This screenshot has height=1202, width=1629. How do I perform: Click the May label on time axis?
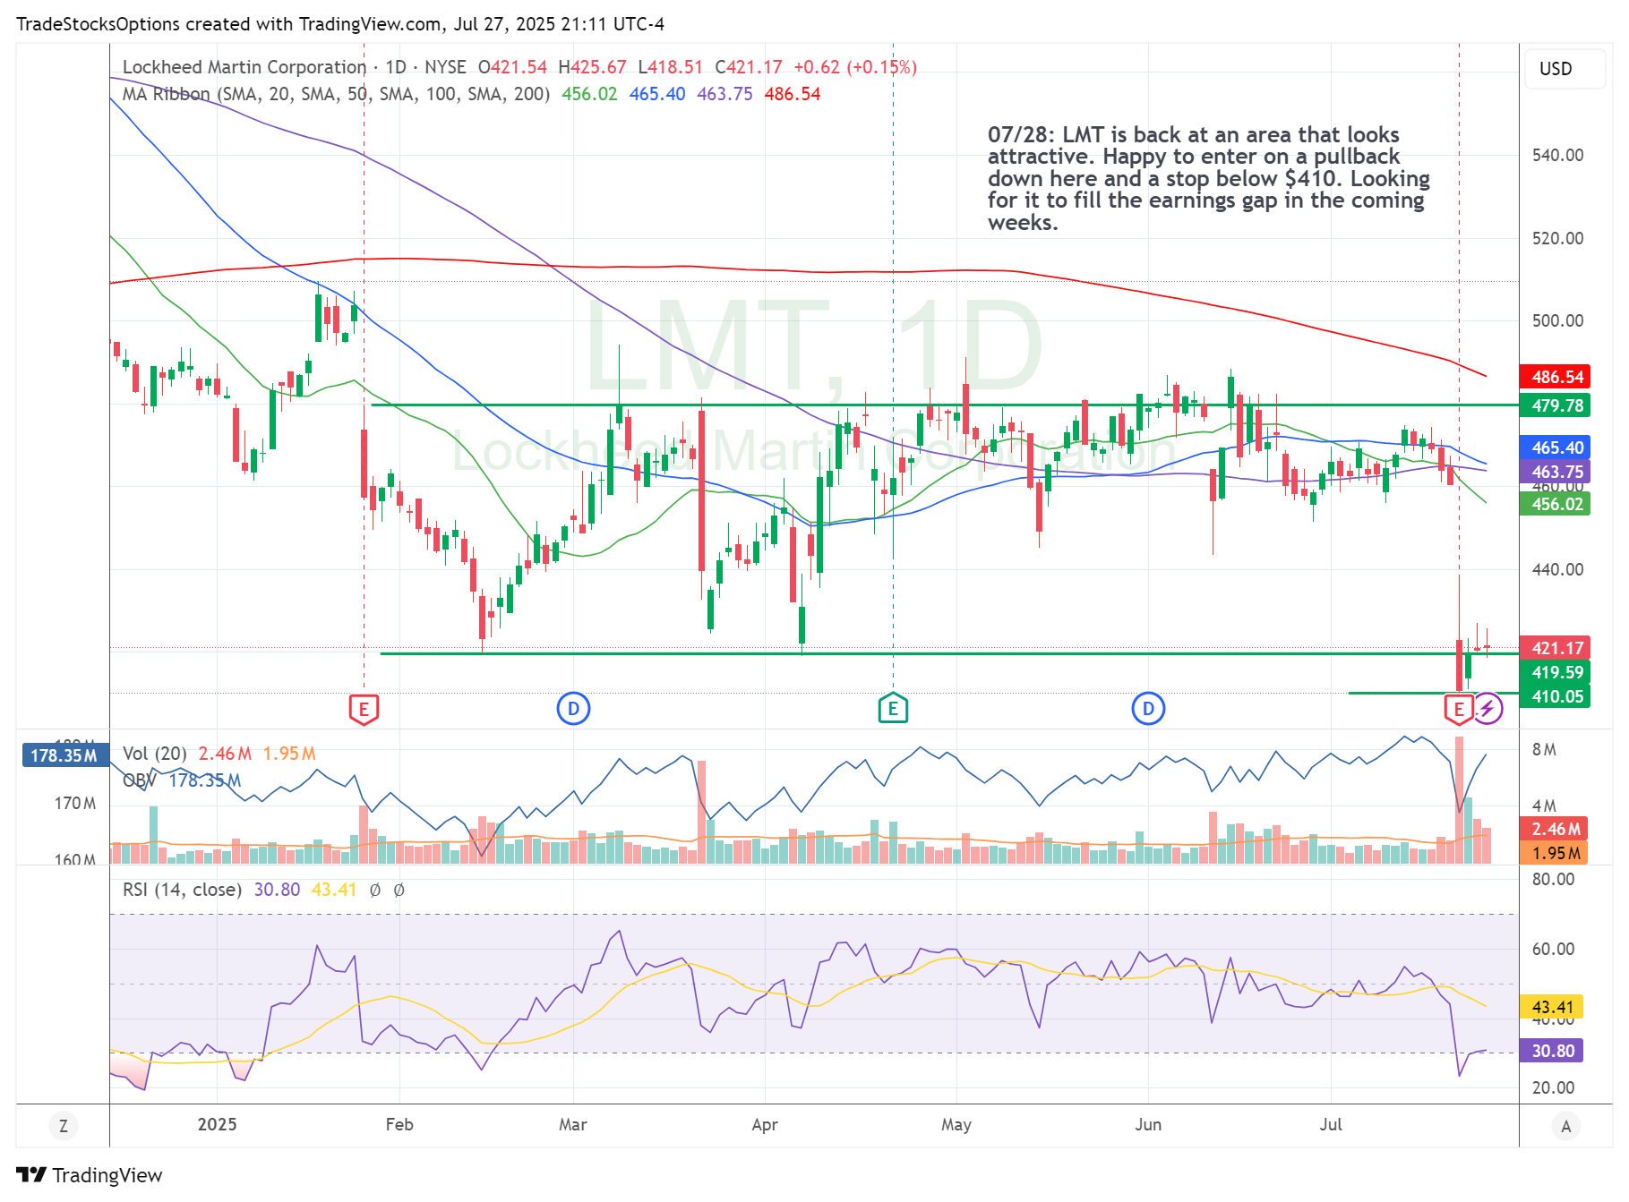[956, 1125]
